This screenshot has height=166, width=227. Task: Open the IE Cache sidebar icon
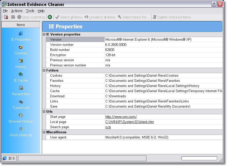pos(21,75)
